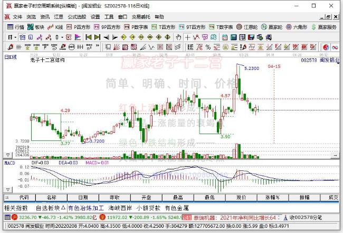The width and height of the screenshot is (343, 233).
Task: Open the P四方形 tool
Action: point(79,27)
